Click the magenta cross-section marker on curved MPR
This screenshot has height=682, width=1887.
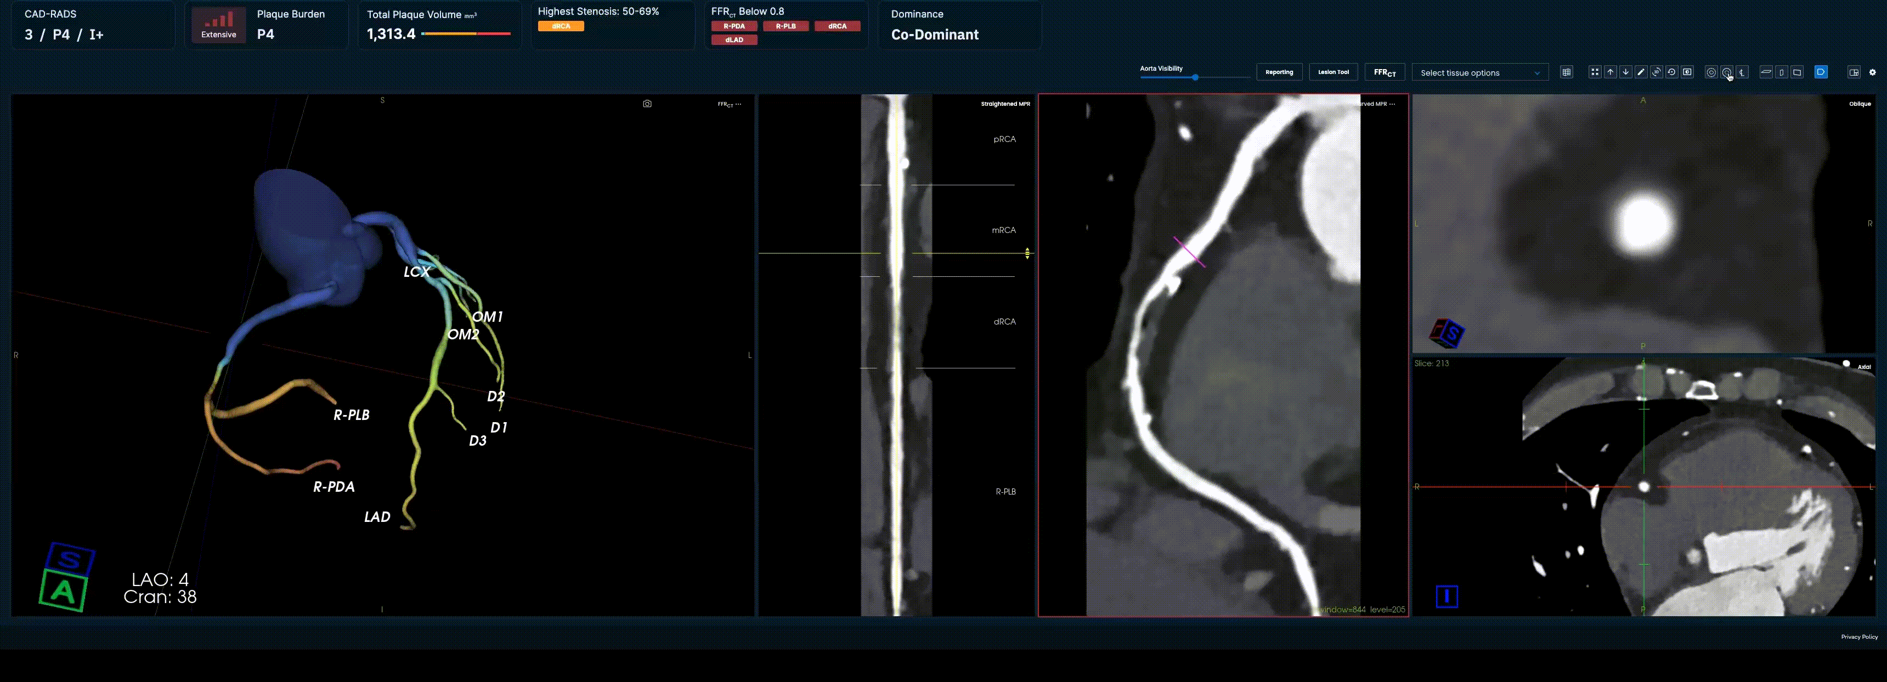(1189, 251)
